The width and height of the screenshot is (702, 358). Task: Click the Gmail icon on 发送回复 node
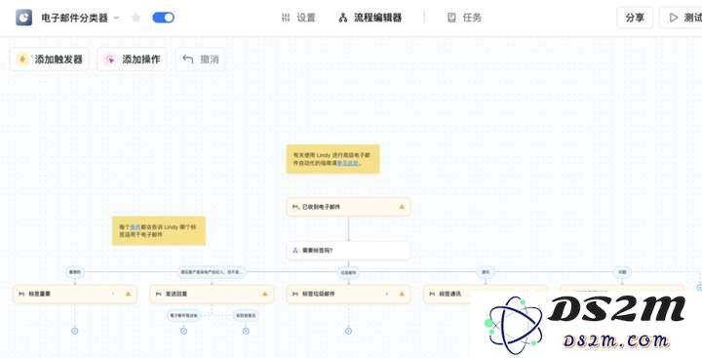(159, 295)
